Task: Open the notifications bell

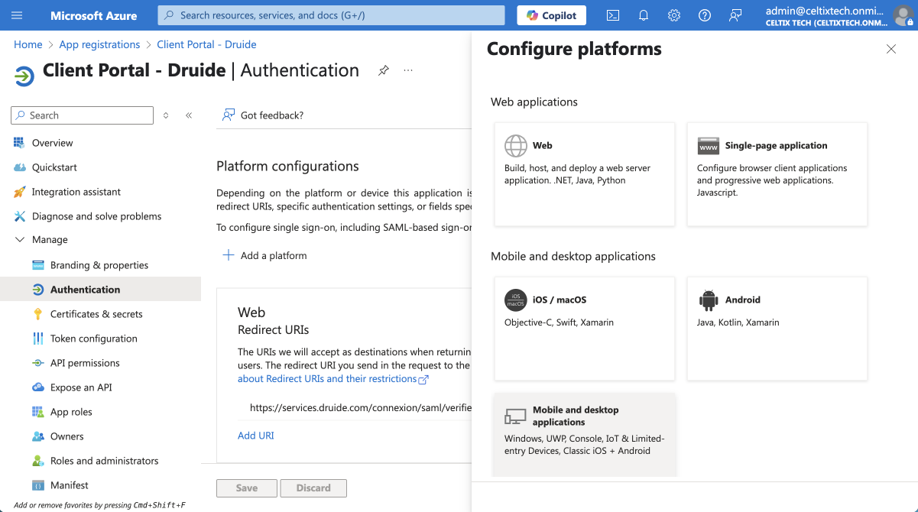Action: click(643, 15)
